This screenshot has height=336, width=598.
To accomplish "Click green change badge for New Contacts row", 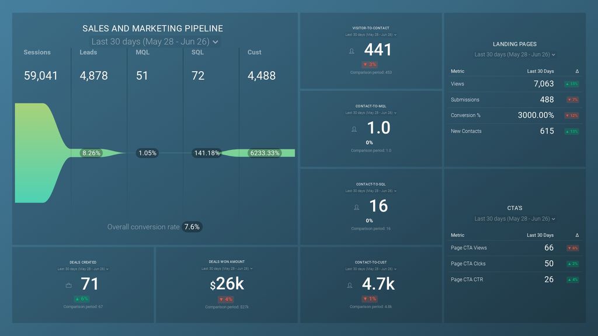I will click(x=572, y=131).
